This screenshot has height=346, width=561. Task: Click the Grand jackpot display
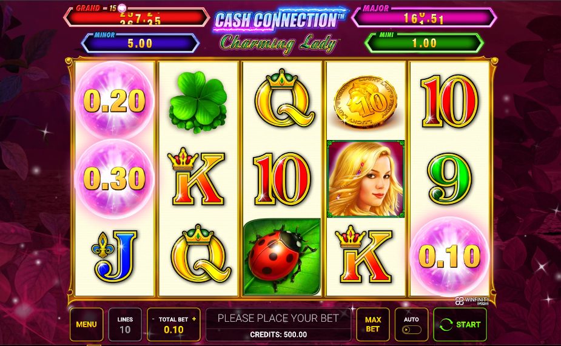pos(136,17)
